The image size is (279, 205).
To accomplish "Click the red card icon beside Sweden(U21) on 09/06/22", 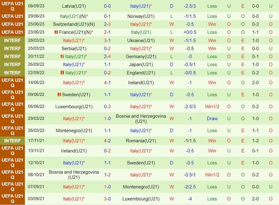I will [59, 95].
